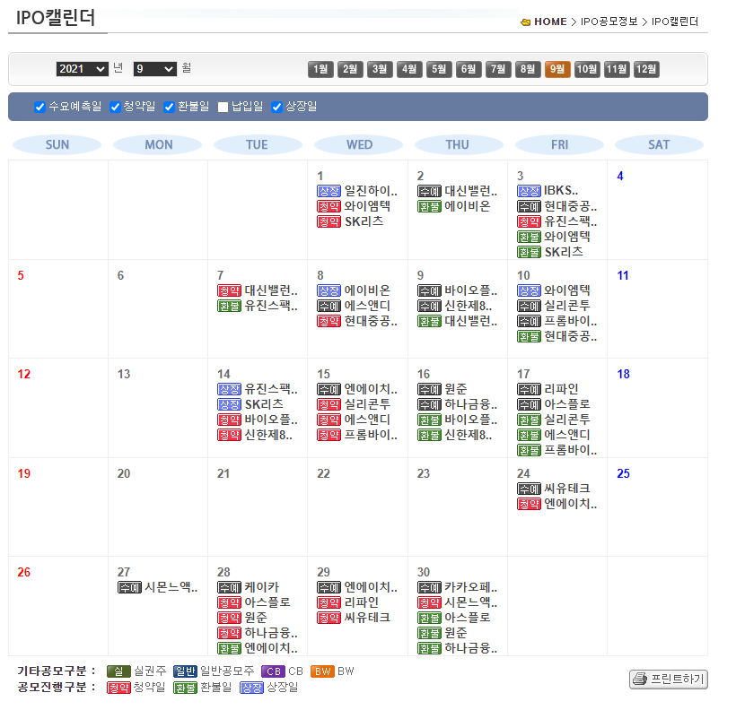Viewport: 736px width, 710px height.
Task: Click 청약 badge beside 대신밸런.. on September 7
Action: [229, 290]
